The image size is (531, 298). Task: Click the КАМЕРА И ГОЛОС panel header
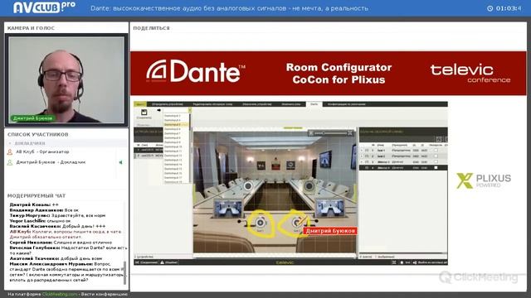point(31,28)
